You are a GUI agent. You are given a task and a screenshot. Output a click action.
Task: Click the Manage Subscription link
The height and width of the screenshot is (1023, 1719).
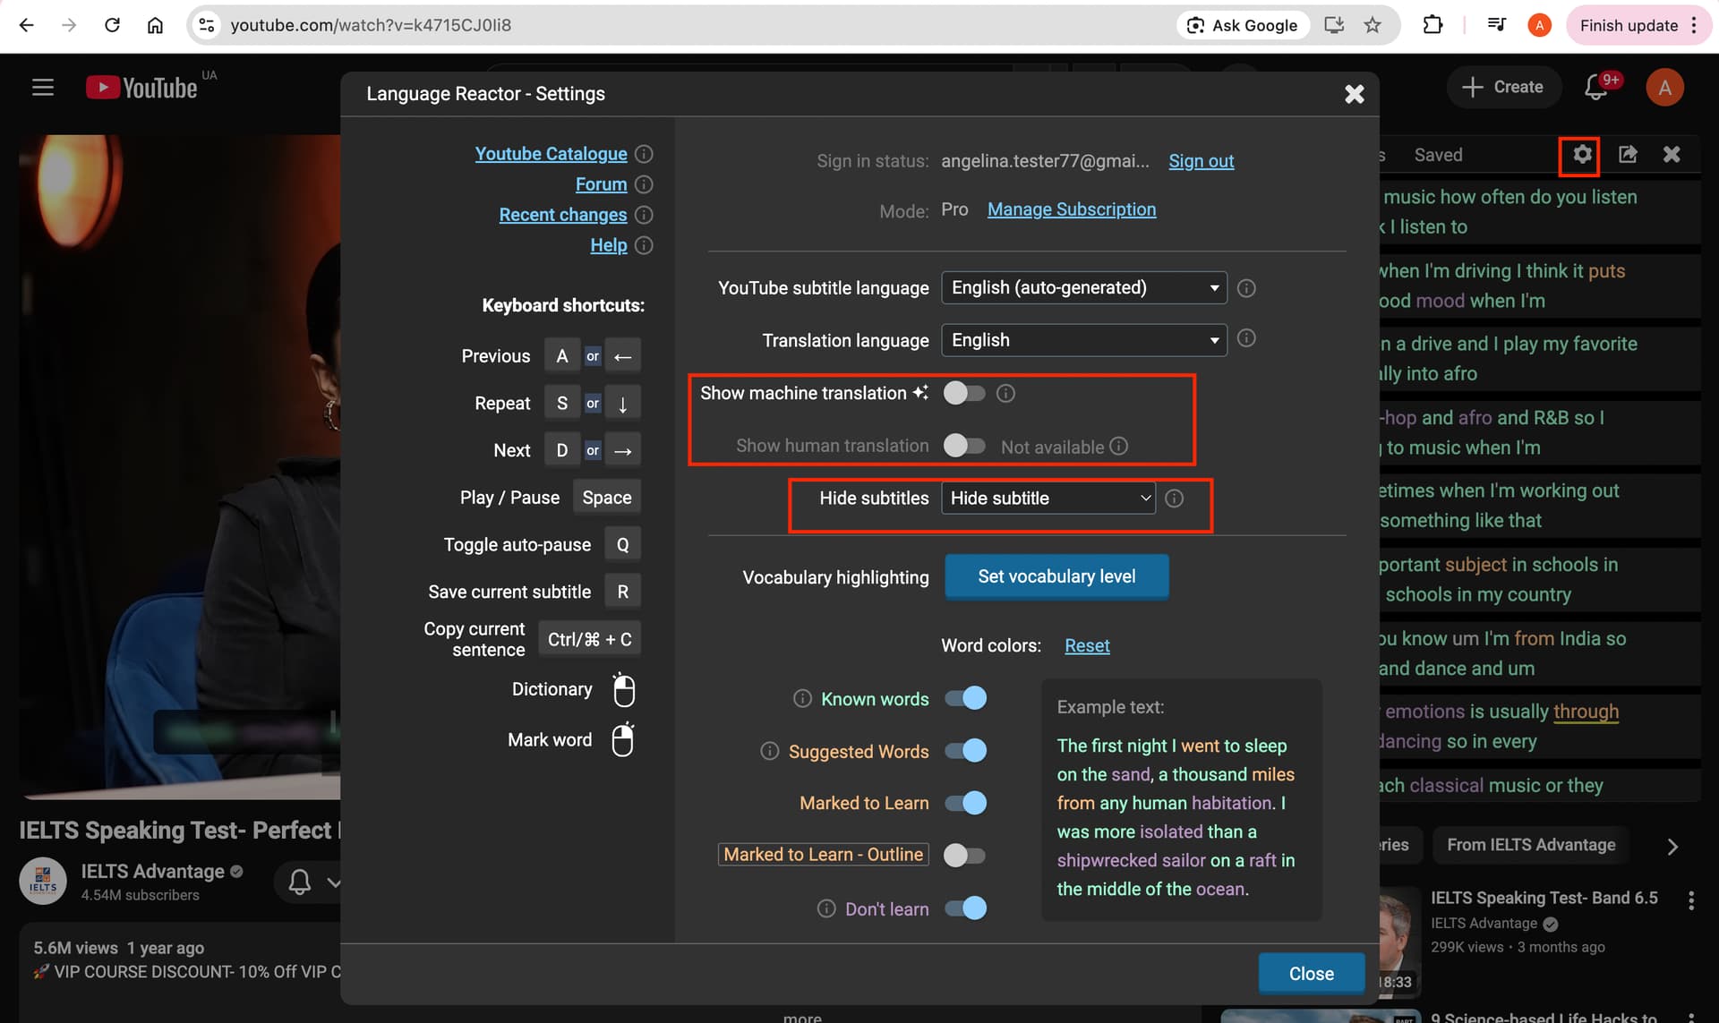coord(1072,209)
